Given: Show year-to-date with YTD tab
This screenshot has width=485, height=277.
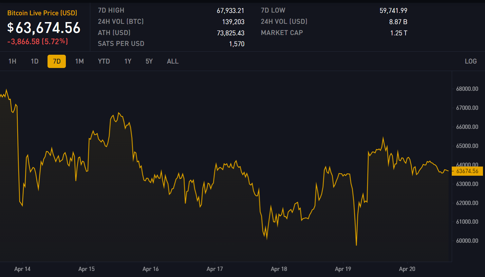Looking at the screenshot, I should coord(104,61).
